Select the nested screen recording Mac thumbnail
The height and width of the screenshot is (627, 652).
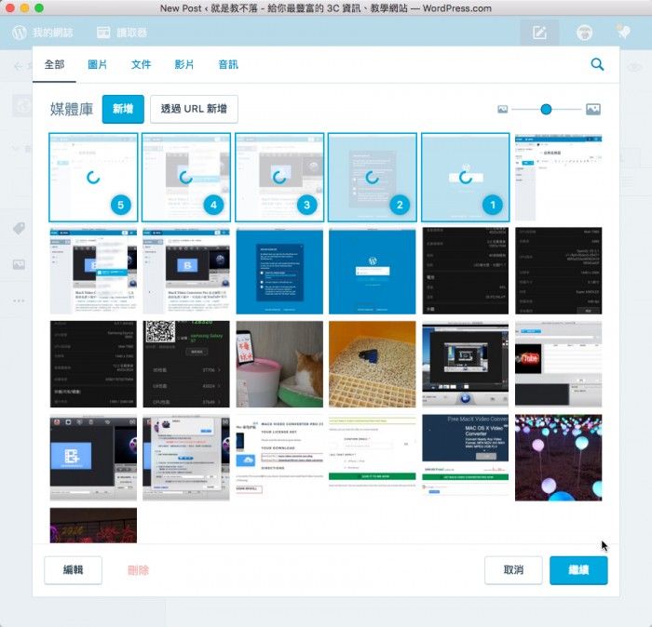[466, 364]
